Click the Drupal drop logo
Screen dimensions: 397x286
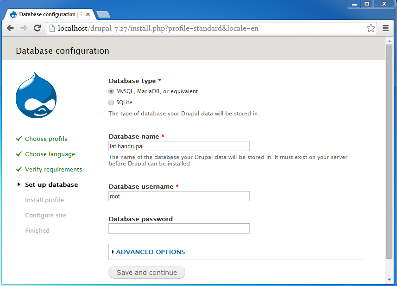tap(36, 95)
